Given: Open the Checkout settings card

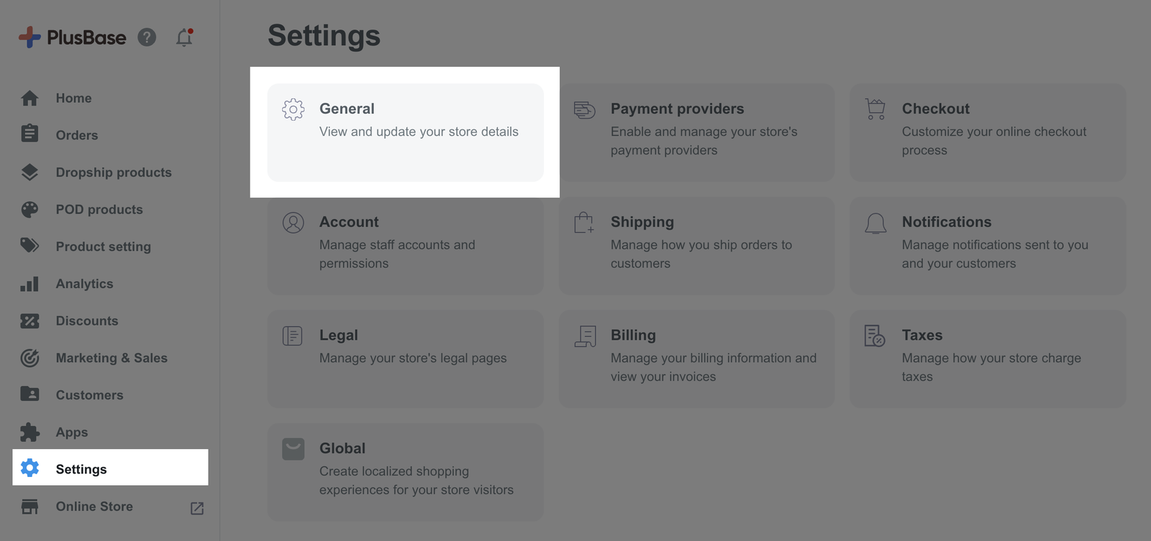Looking at the screenshot, I should click(x=987, y=132).
